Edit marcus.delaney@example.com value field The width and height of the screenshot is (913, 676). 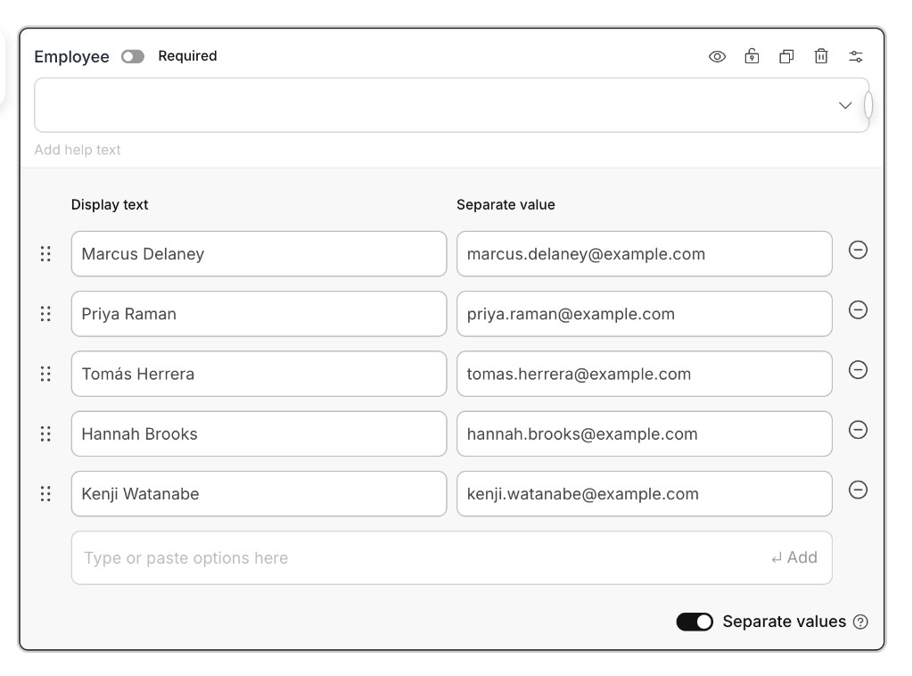pos(645,254)
